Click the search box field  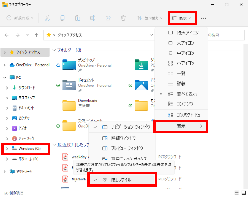(x=226, y=35)
